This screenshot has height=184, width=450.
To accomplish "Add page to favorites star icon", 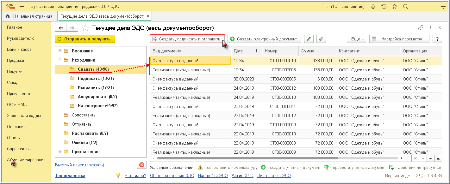I will point(85,28).
